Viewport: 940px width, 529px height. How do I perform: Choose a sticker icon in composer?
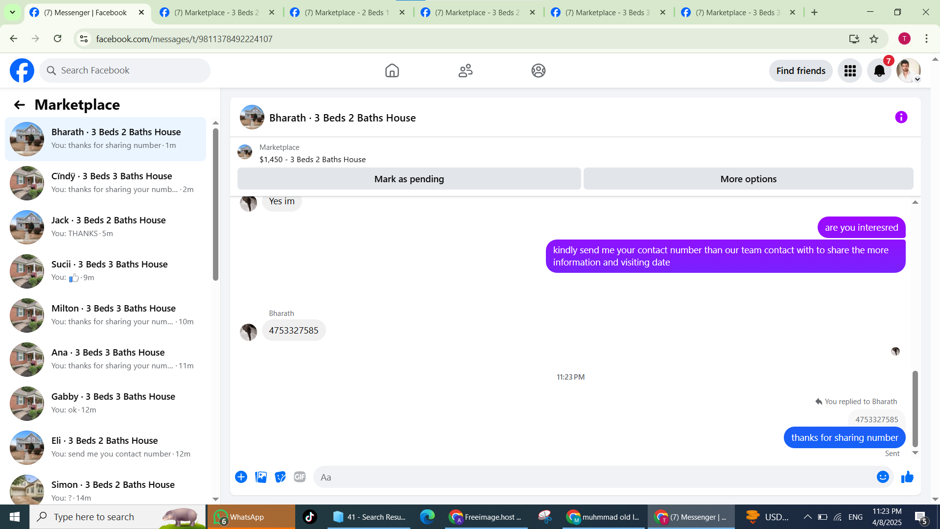pos(280,477)
